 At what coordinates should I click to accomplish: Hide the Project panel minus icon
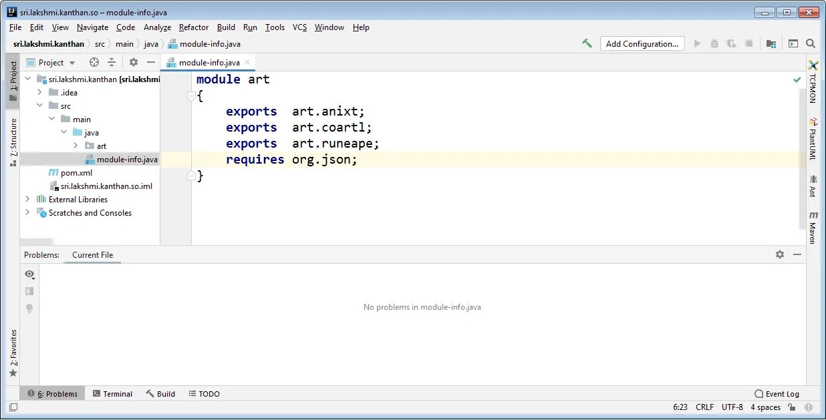(151, 62)
